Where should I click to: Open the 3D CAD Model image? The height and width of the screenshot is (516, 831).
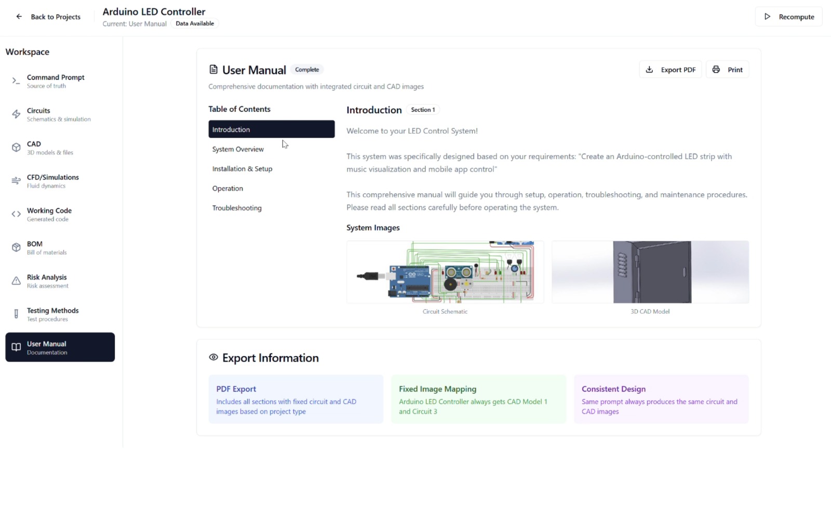(650, 272)
